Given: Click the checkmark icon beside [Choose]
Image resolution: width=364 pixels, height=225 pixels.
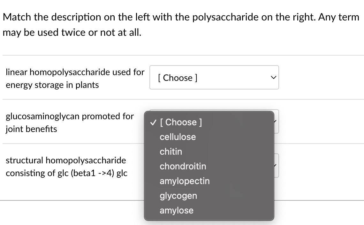Looking at the screenshot, I should coord(154,122).
